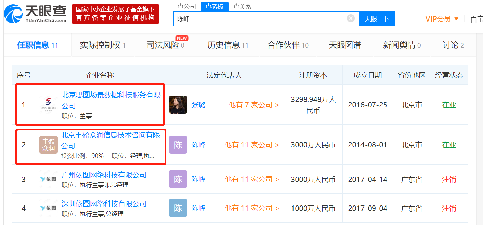
Task: Open the 依图 logo of 广州依图网络科技
Action: pos(48,179)
